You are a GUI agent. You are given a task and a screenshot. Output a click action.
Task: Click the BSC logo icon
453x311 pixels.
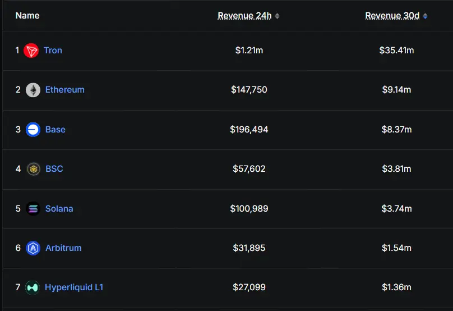[x=33, y=169]
